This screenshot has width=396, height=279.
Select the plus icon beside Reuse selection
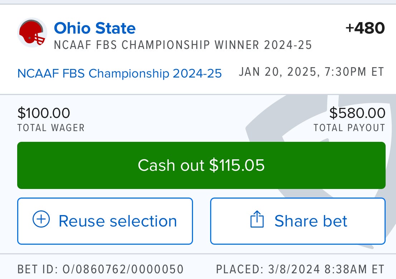point(42,220)
